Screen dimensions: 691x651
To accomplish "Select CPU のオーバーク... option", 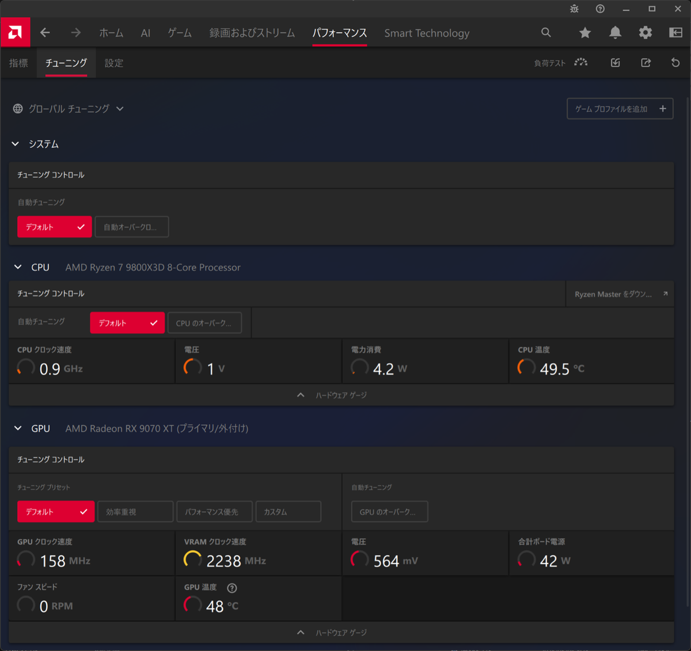I will 204,323.
